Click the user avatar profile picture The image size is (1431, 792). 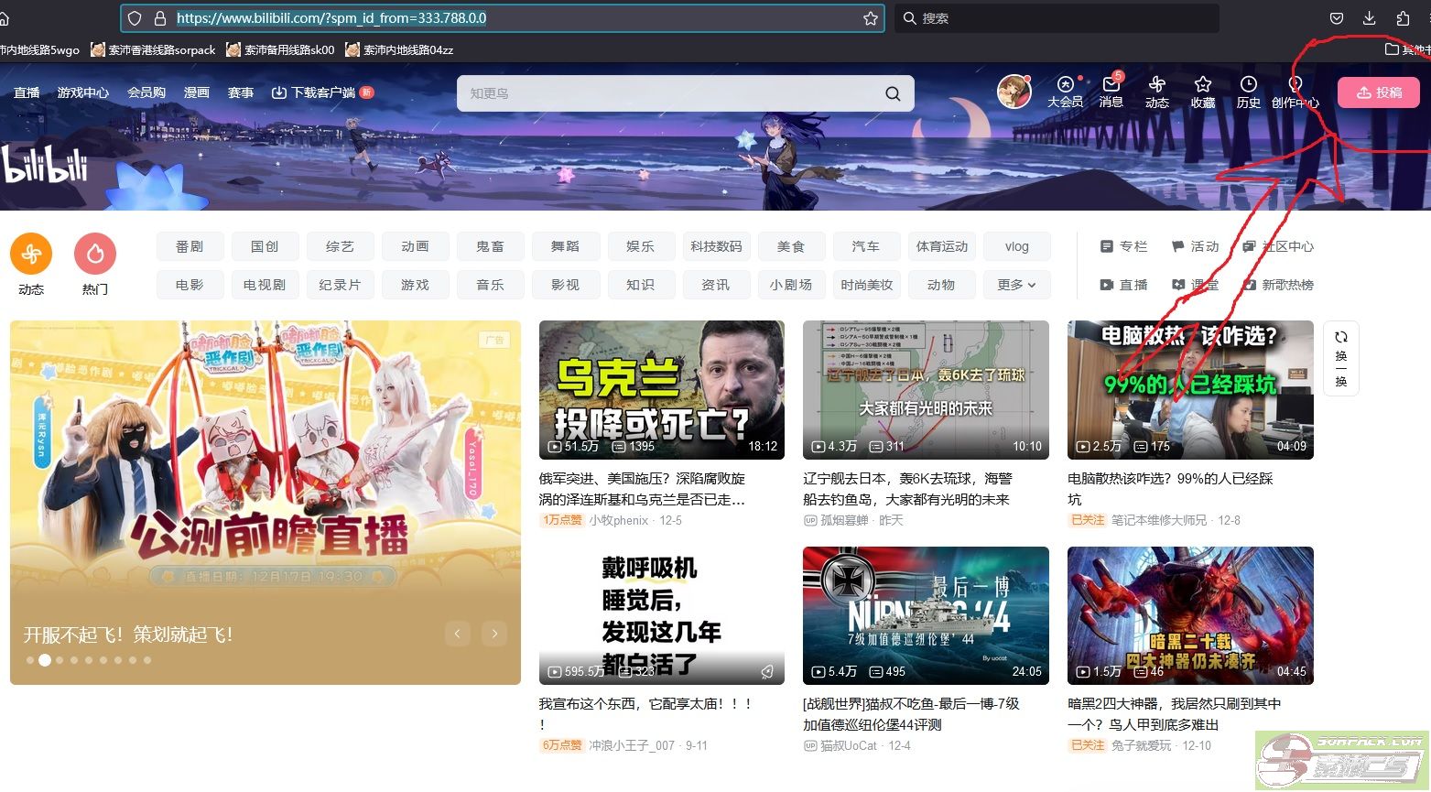pos(1014,92)
